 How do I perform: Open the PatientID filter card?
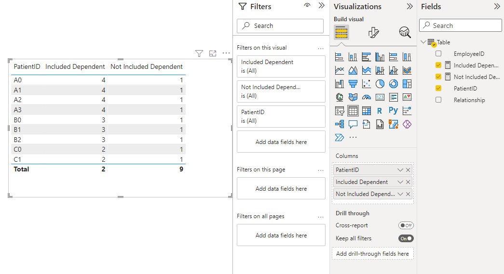[281, 117]
